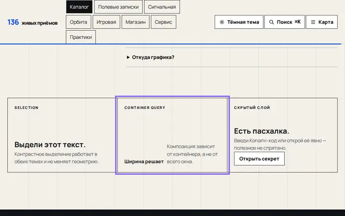The width and height of the screenshot is (345, 216).
Task: Click the CONTAINER QUERY card label
Action: tap(145, 108)
